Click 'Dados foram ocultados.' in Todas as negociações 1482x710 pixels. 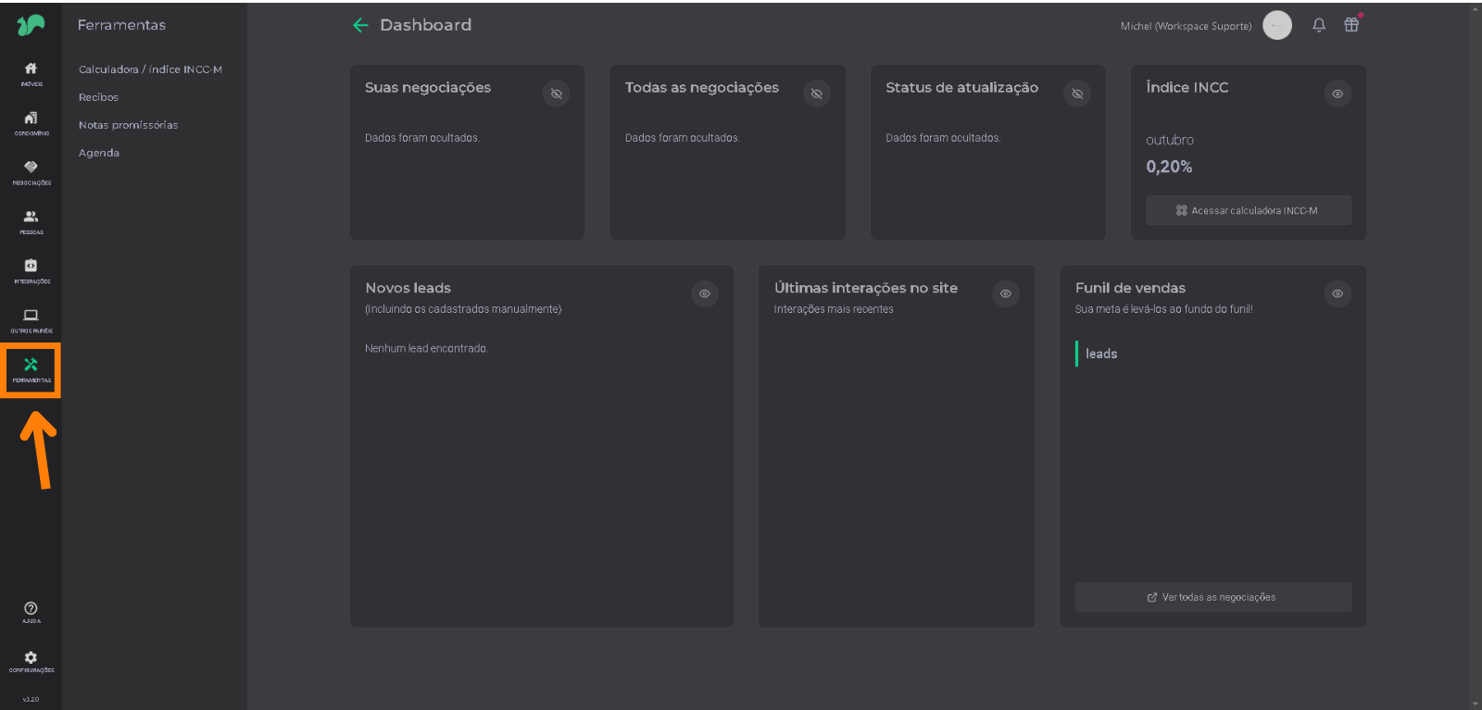tap(683, 138)
